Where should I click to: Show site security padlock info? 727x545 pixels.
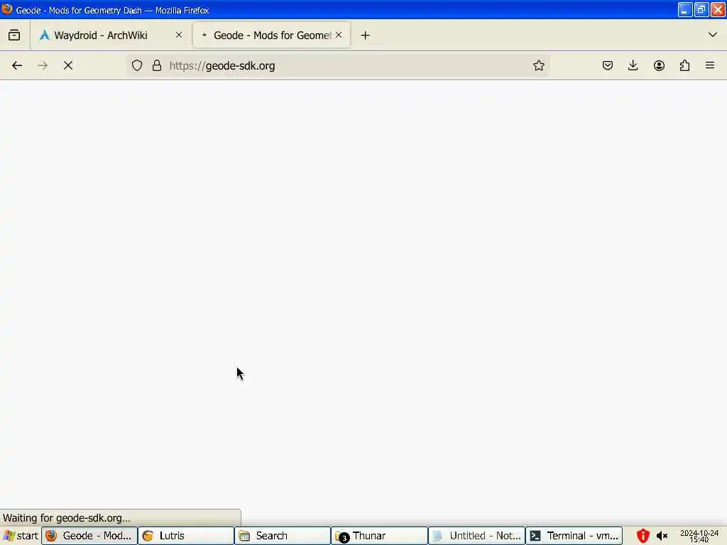(x=157, y=66)
